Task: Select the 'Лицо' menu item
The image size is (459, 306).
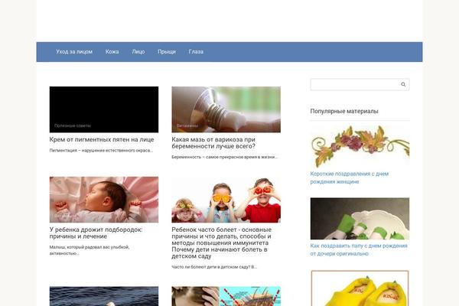Action: [x=138, y=52]
